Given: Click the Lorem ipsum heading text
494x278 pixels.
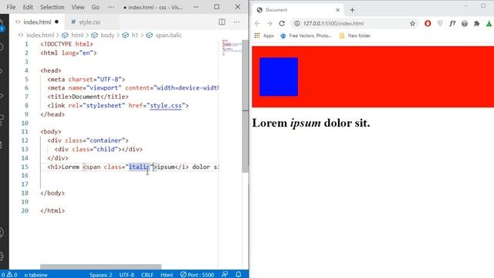Looking at the screenshot, I should point(311,123).
